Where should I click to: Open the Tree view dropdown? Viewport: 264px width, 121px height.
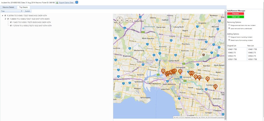12,11
